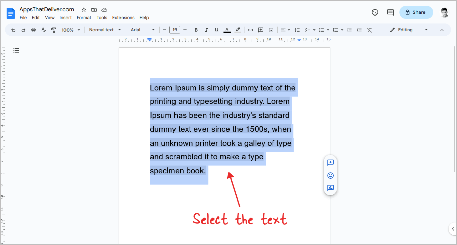This screenshot has width=457, height=245.
Task: Click the Move to folder icon
Action: (94, 10)
